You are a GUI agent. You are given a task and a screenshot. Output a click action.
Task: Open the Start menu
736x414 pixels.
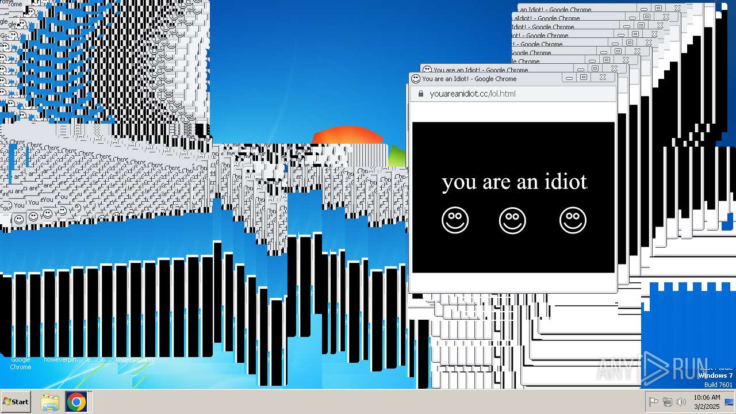point(16,402)
